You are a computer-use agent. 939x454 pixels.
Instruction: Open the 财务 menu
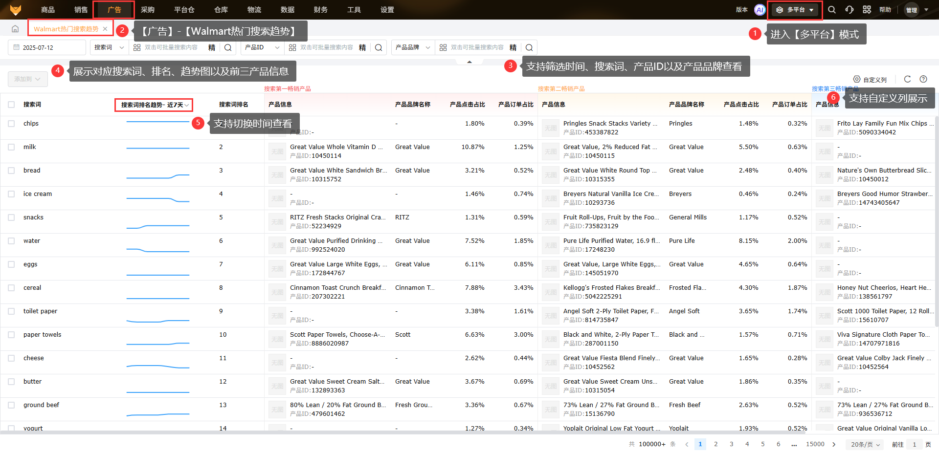pos(320,10)
